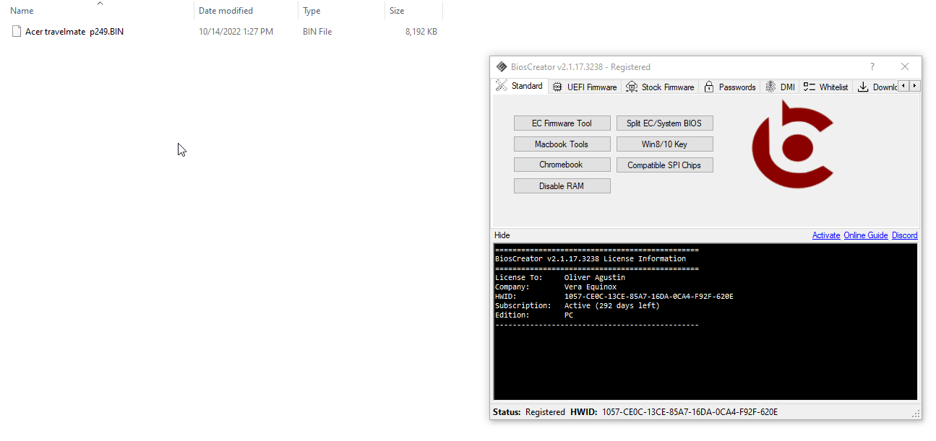Click 'Subscription: Active (292 days left)' line

point(578,305)
